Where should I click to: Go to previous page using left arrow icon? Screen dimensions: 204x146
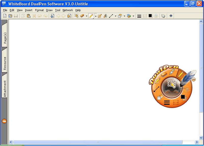(58, 16)
